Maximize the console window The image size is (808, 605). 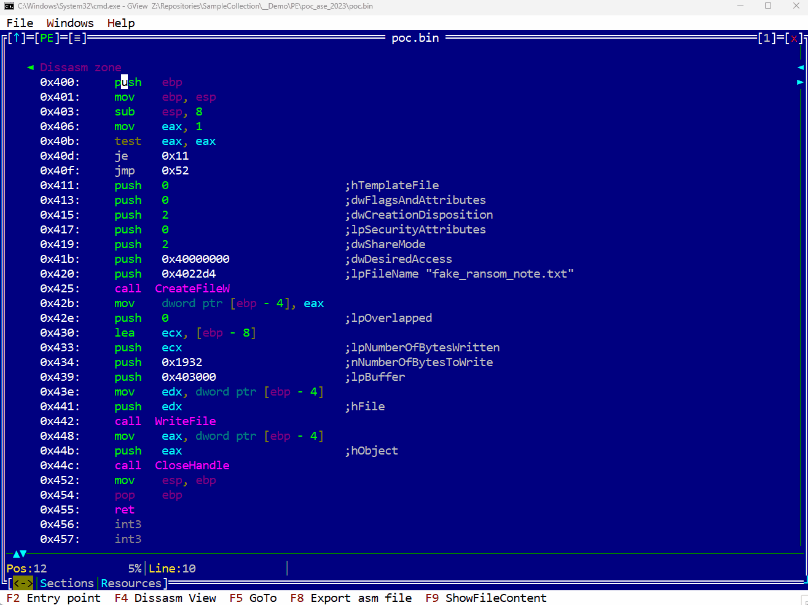click(x=768, y=6)
